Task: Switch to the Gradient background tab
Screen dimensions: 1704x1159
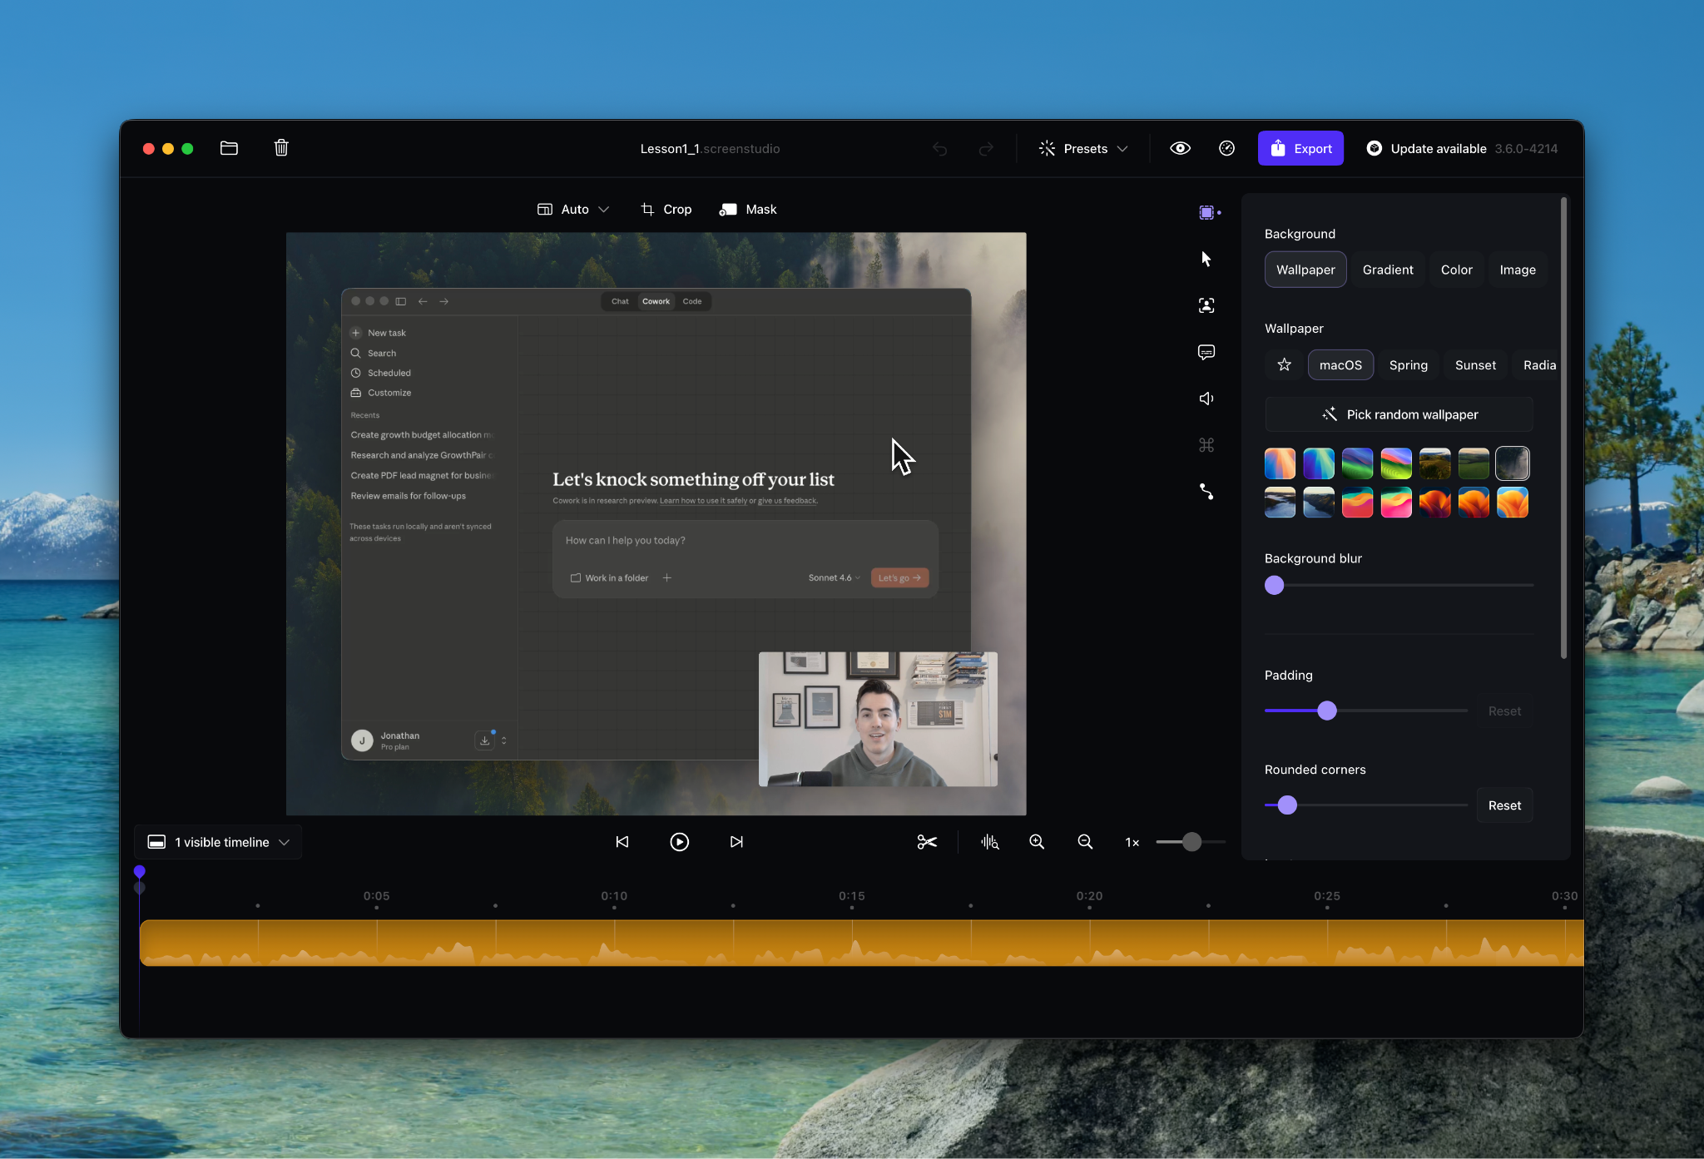Action: point(1388,270)
